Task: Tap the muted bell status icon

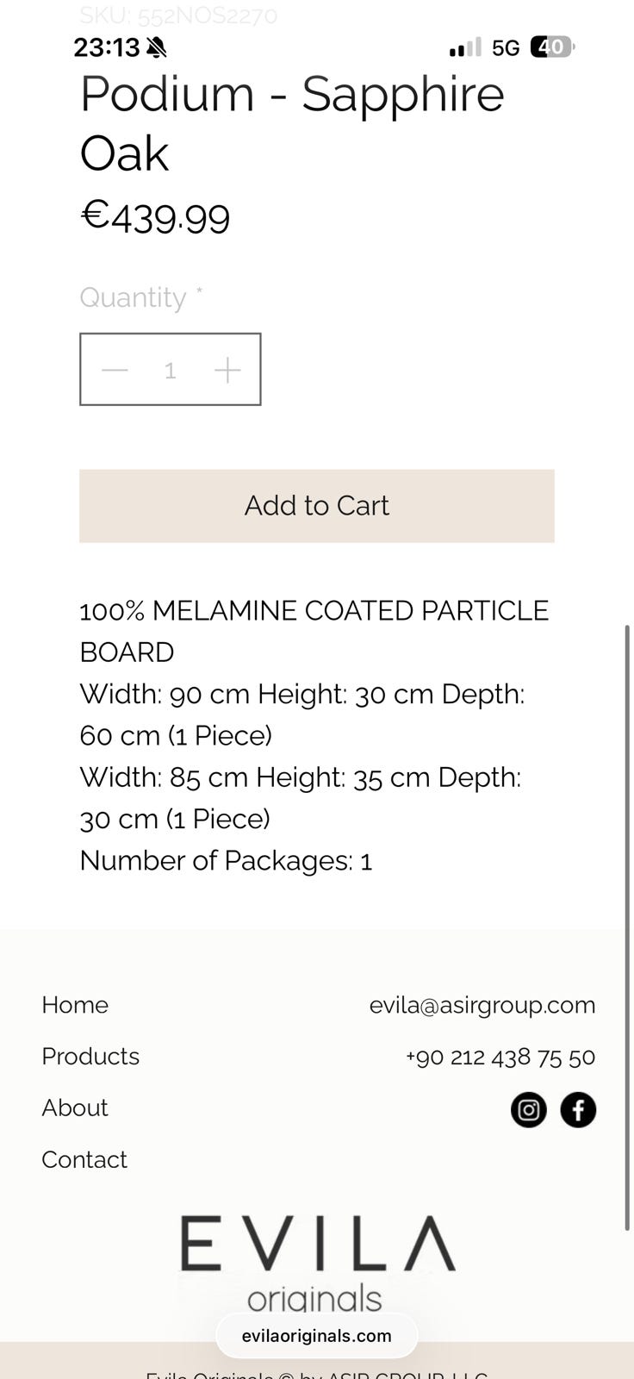Action: (156, 47)
